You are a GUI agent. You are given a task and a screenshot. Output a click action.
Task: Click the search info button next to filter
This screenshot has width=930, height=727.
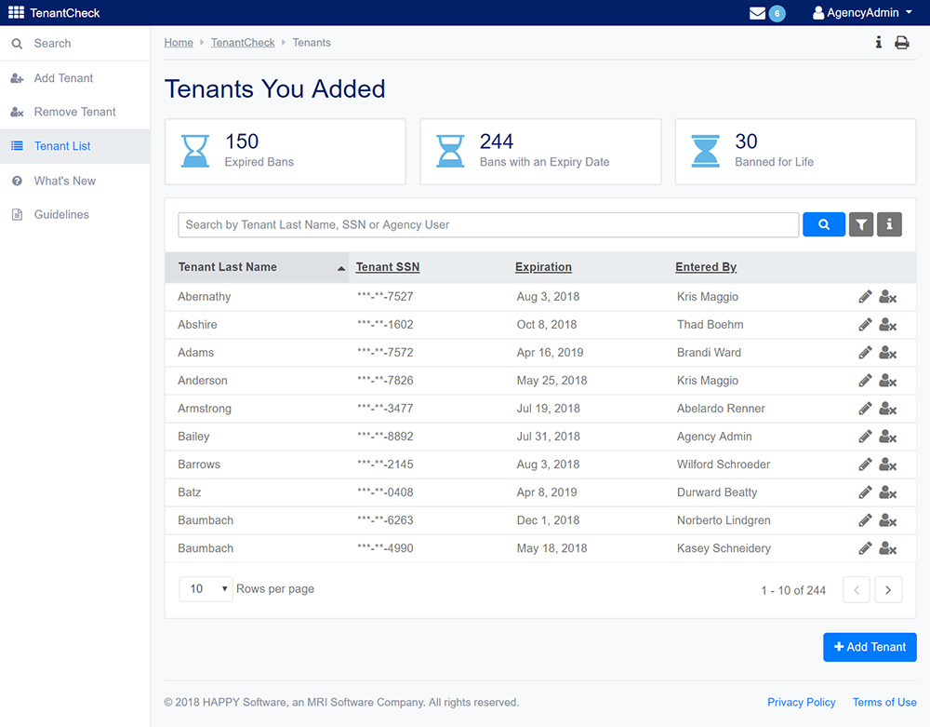click(x=889, y=224)
